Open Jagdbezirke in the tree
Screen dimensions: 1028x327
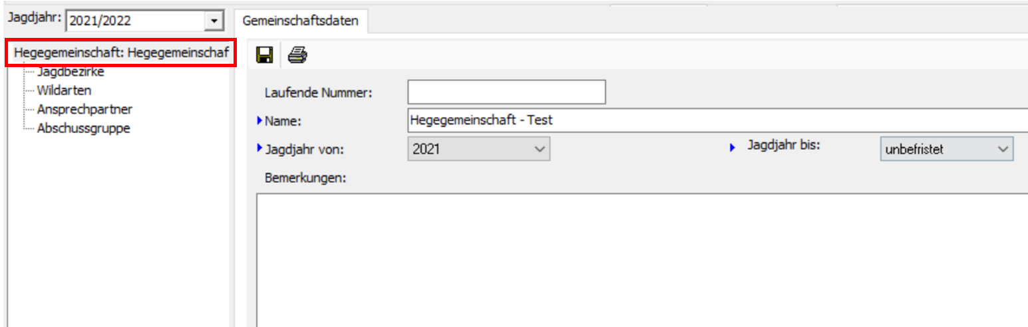[x=71, y=72]
